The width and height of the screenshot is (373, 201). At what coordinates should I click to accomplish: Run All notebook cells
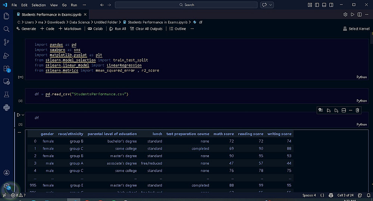[x=117, y=29]
